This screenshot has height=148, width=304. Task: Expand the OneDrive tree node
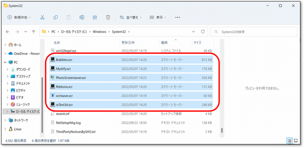[x=5, y=54]
